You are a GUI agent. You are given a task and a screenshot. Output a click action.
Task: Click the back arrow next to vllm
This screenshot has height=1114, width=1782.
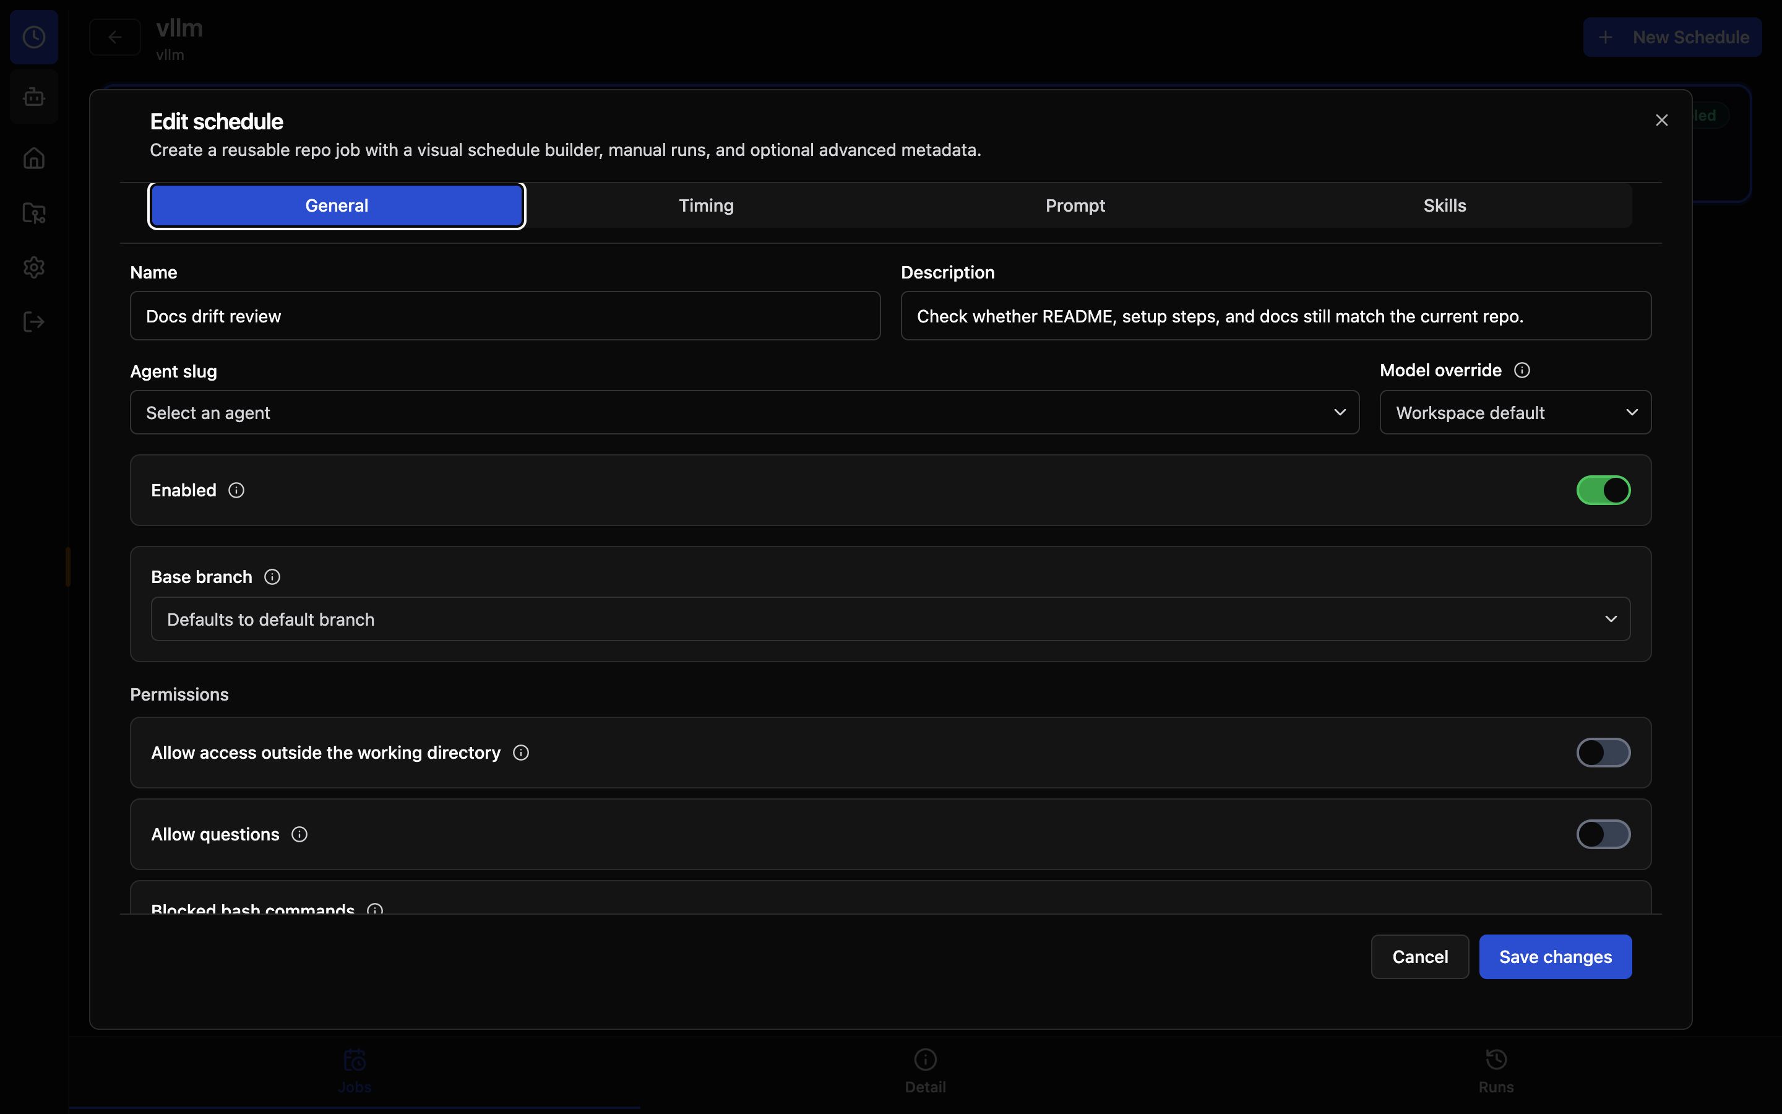(x=115, y=37)
